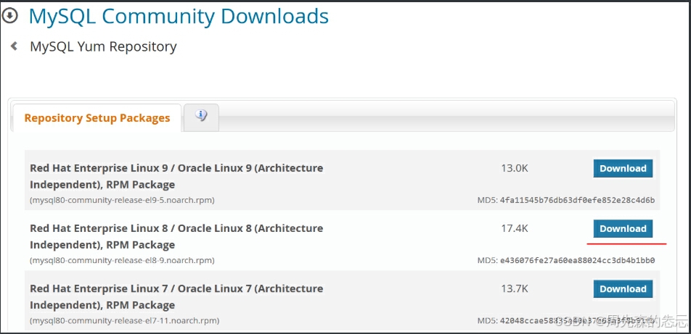Click the Red Hat Enterprise Linux 7 package title
Image resolution: width=691 pixels, height=334 pixels.
click(176, 296)
